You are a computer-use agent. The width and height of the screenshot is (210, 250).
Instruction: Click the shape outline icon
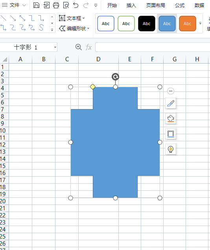click(171, 134)
